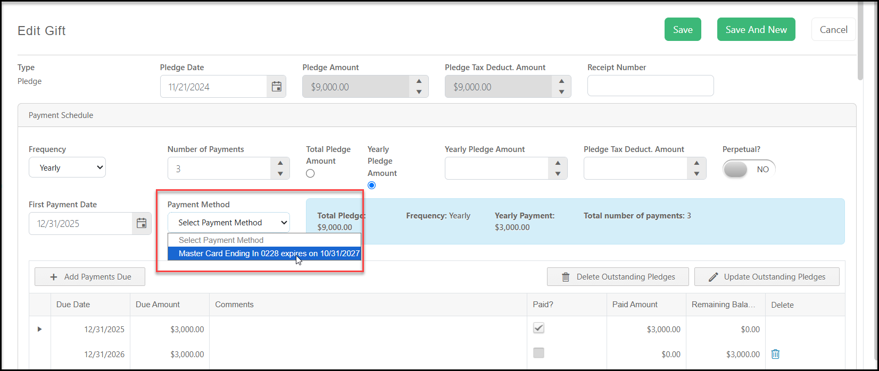Click the Yearly Pledge Amount input field

click(496, 168)
